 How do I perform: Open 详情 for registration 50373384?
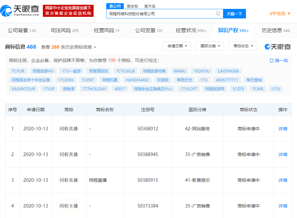(283, 206)
